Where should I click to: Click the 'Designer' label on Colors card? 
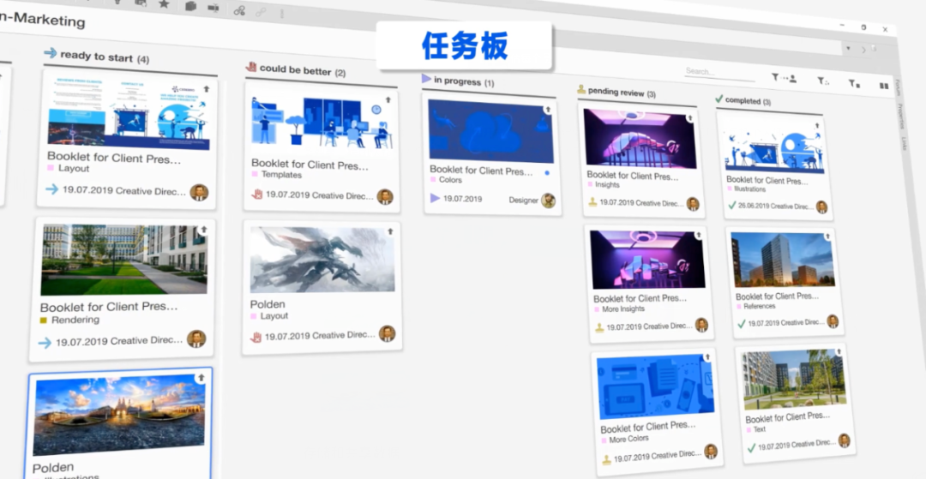pos(523,201)
